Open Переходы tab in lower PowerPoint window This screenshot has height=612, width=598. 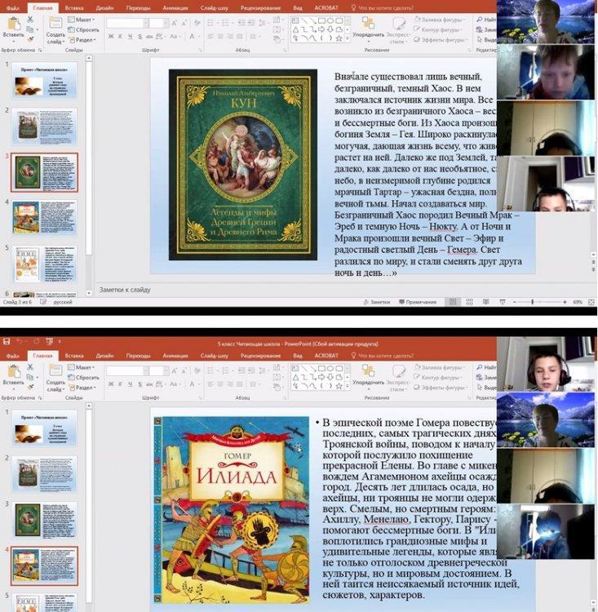pos(138,356)
